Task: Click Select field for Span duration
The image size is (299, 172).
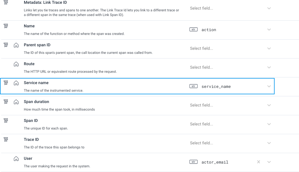Action: 201,105
